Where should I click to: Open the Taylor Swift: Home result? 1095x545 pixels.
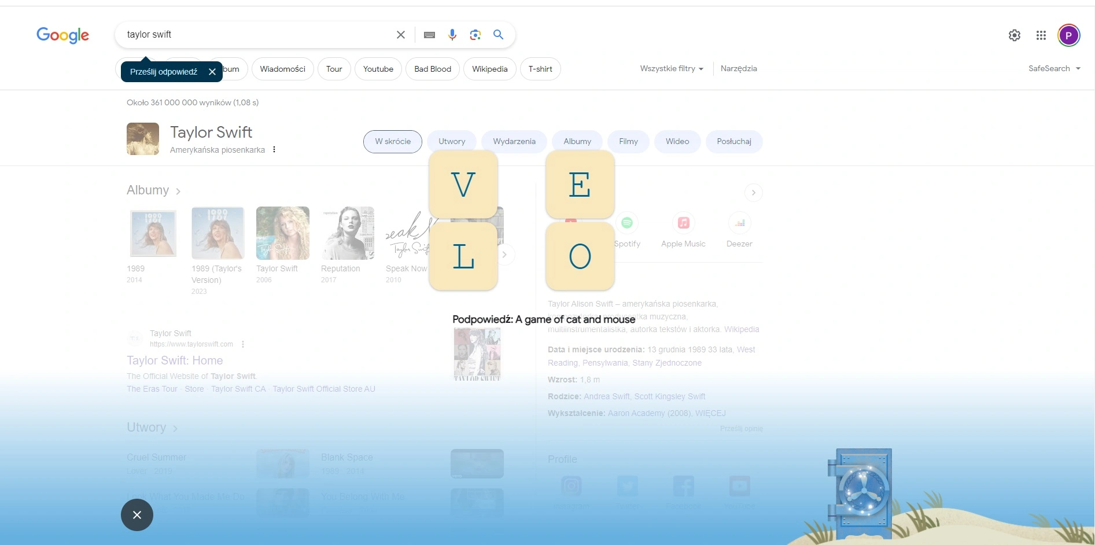point(175,360)
